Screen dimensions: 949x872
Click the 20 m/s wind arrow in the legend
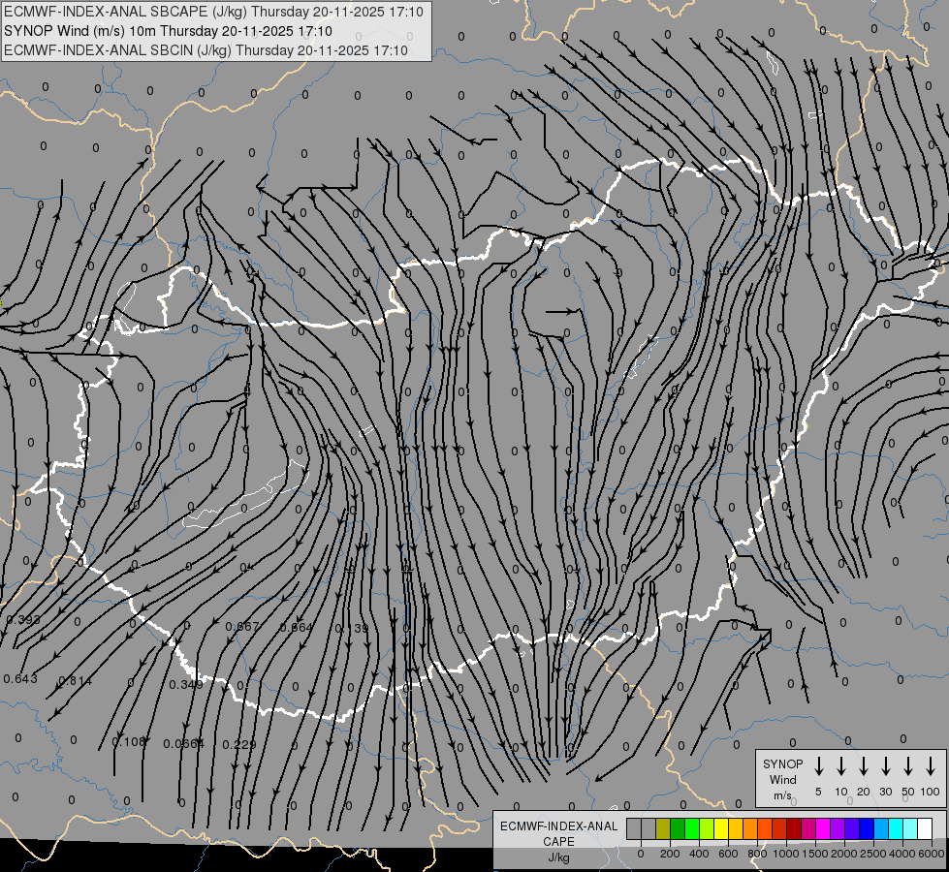coord(864,766)
